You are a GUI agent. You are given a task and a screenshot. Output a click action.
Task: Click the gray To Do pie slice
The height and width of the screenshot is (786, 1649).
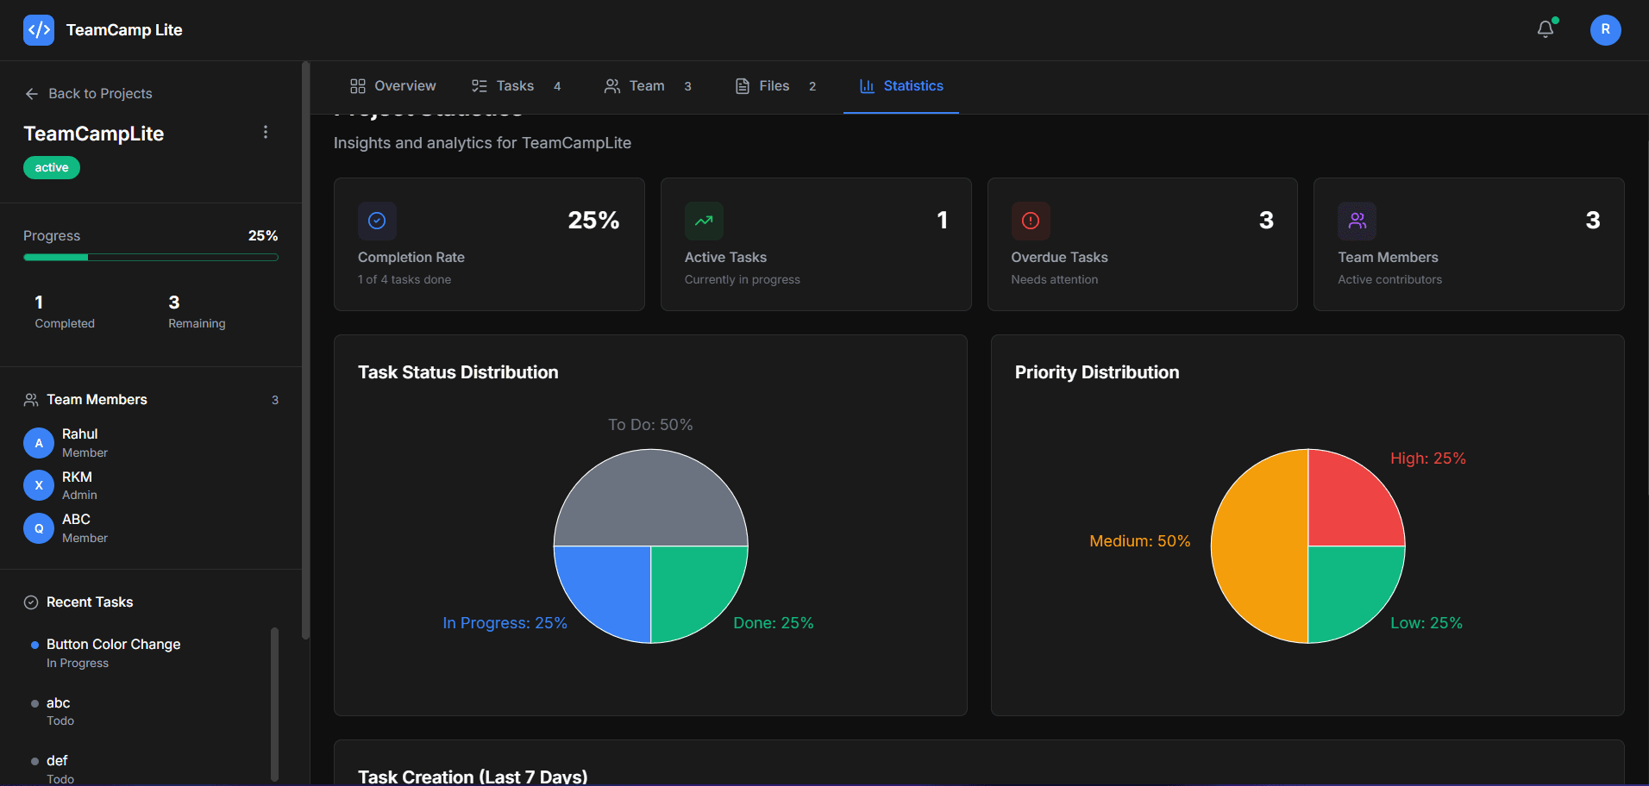pyautogui.click(x=650, y=497)
